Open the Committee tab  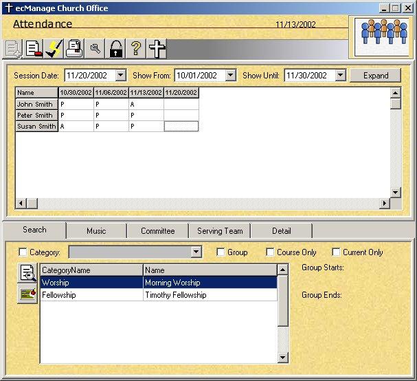coord(158,231)
